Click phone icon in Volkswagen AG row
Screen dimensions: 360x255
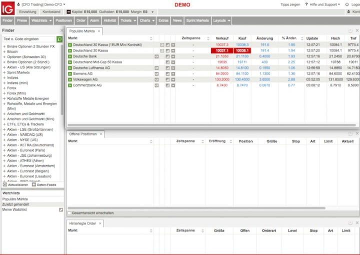[156, 79]
